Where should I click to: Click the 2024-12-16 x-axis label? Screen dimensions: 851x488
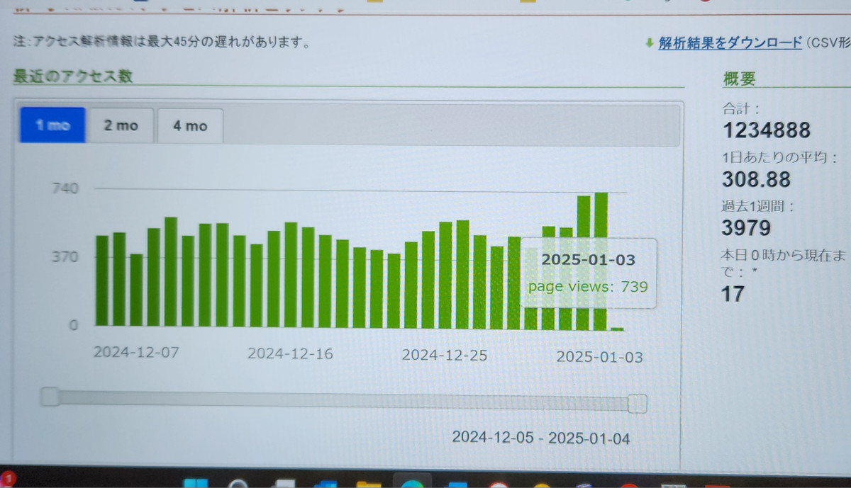pyautogui.click(x=290, y=353)
